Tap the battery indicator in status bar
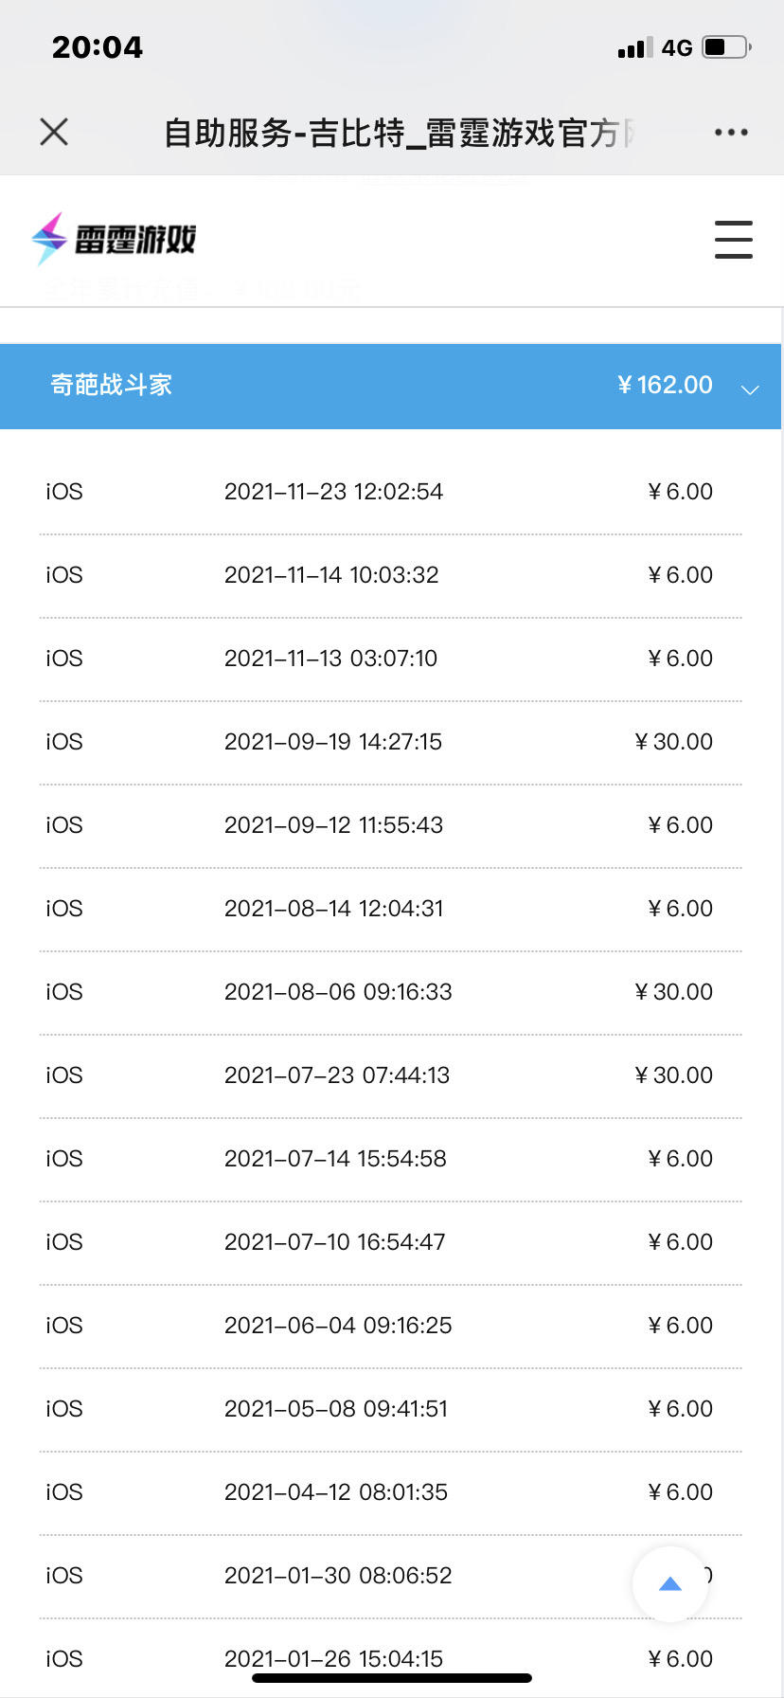 (726, 46)
